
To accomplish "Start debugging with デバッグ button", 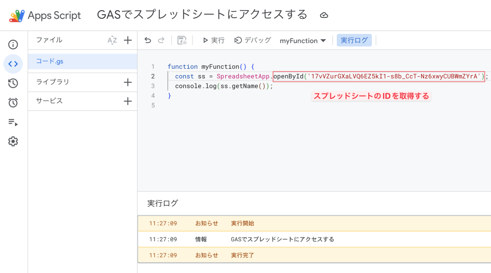I will [253, 40].
